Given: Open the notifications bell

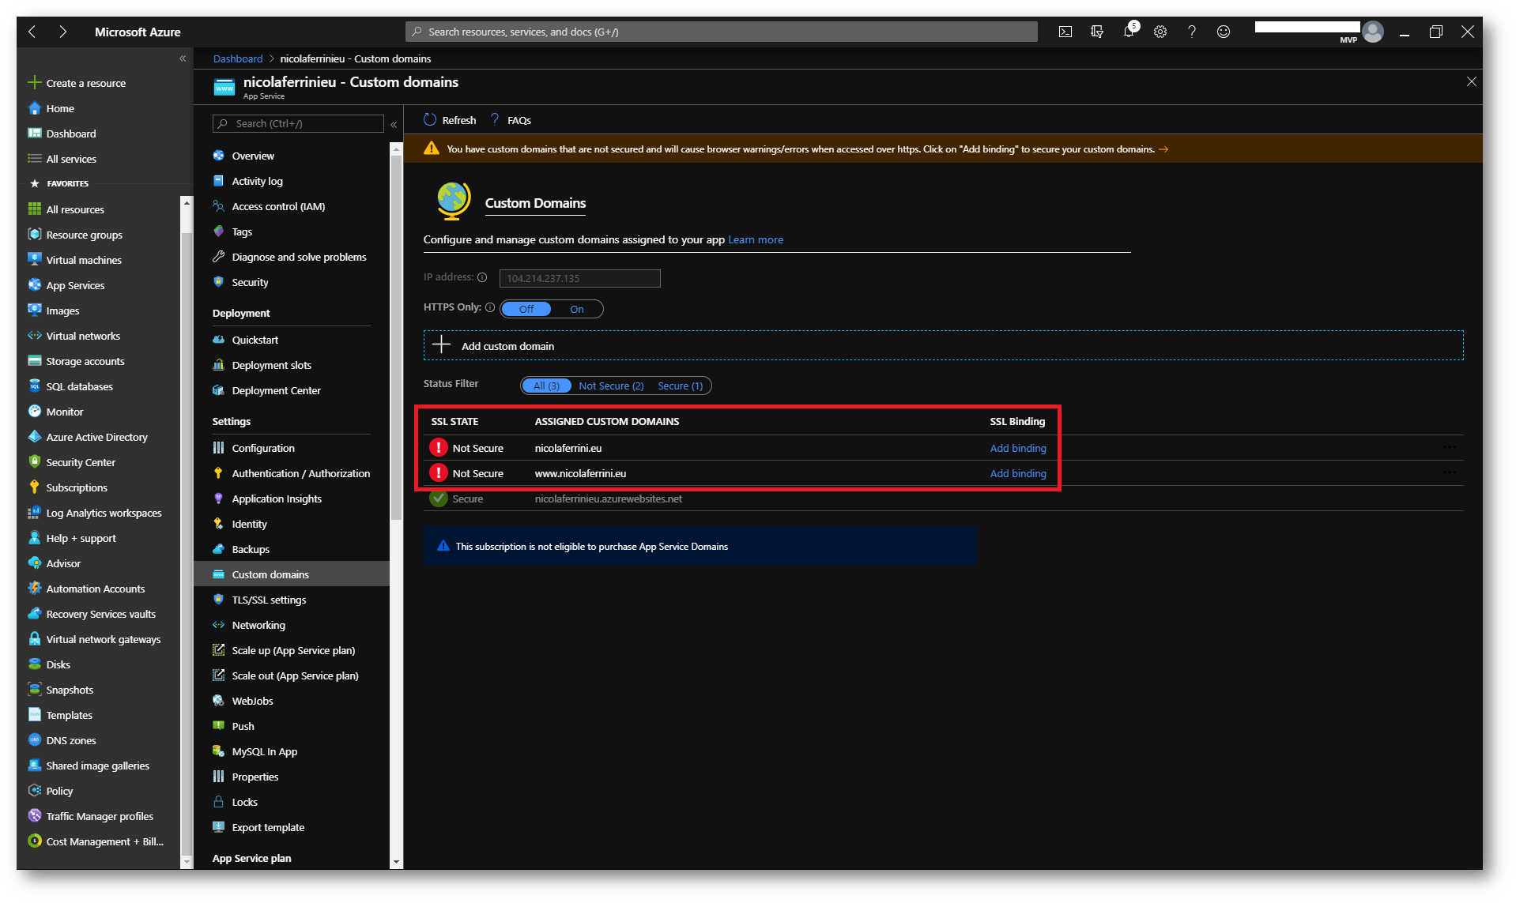Looking at the screenshot, I should 1129,32.
